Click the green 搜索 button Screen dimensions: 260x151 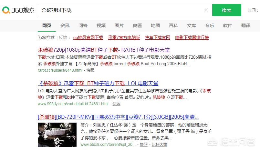coord(226,10)
